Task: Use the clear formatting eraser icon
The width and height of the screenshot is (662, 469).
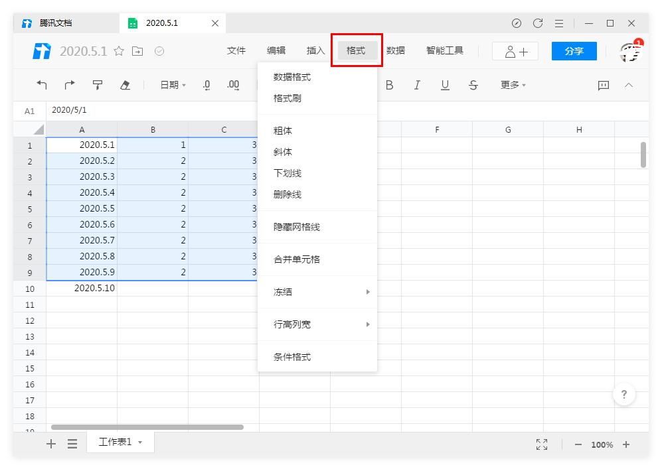Action: pos(125,85)
